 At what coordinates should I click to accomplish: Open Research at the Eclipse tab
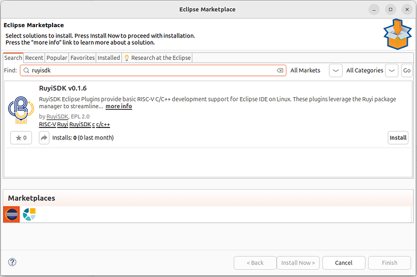point(157,57)
